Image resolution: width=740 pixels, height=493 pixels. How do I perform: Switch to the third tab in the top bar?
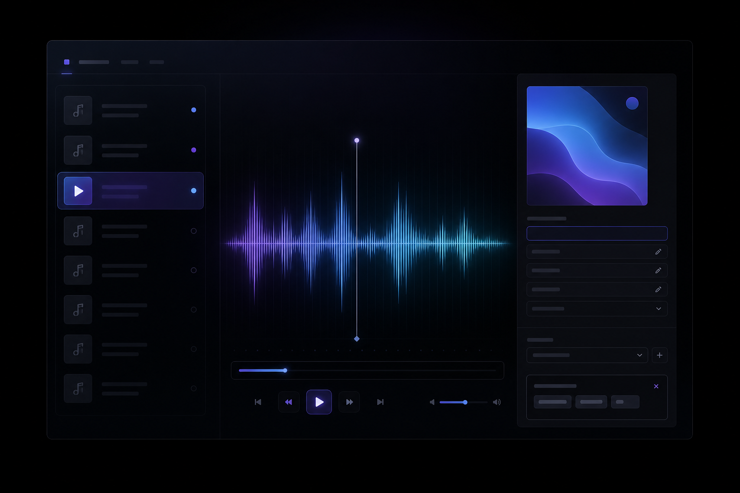coord(157,62)
